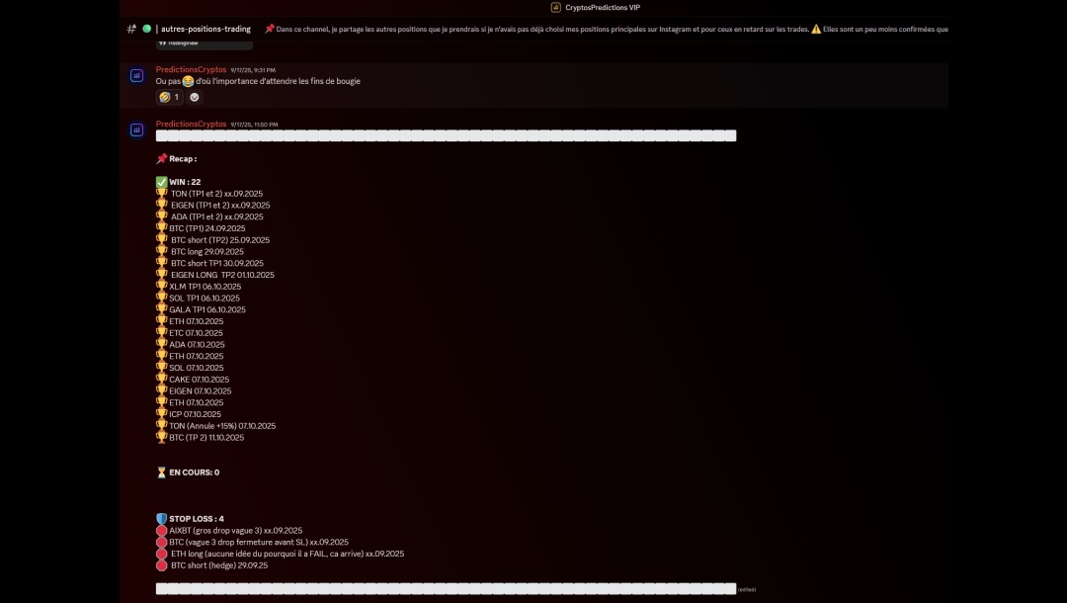Open the autres-positions-trading channel name
The image size is (1067, 603).
point(205,30)
